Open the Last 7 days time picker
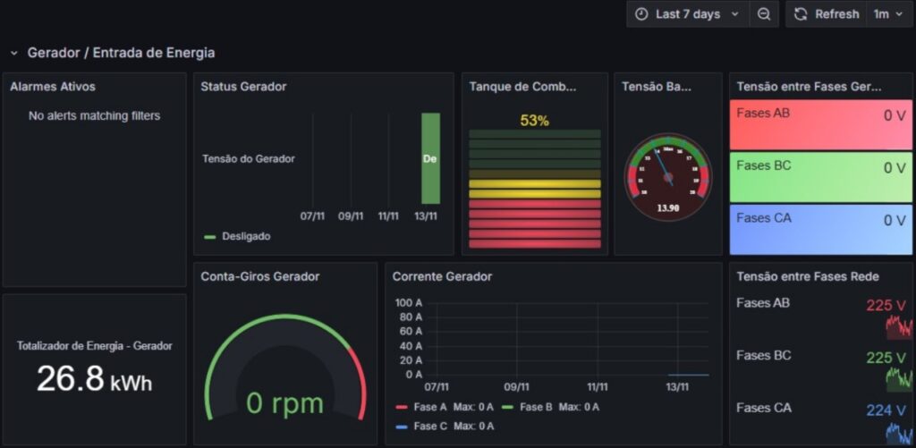Image resolution: width=916 pixels, height=448 pixels. (687, 14)
